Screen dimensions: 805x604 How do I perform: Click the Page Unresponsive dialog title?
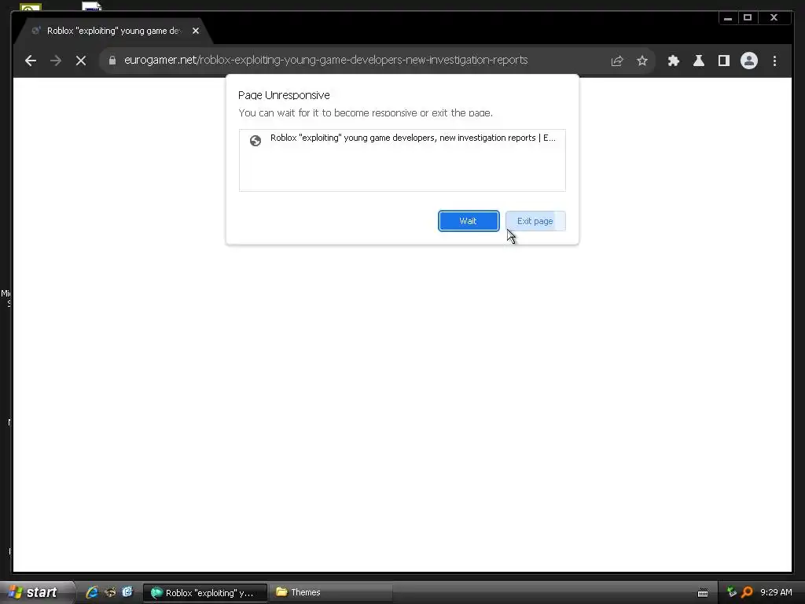[x=284, y=95]
